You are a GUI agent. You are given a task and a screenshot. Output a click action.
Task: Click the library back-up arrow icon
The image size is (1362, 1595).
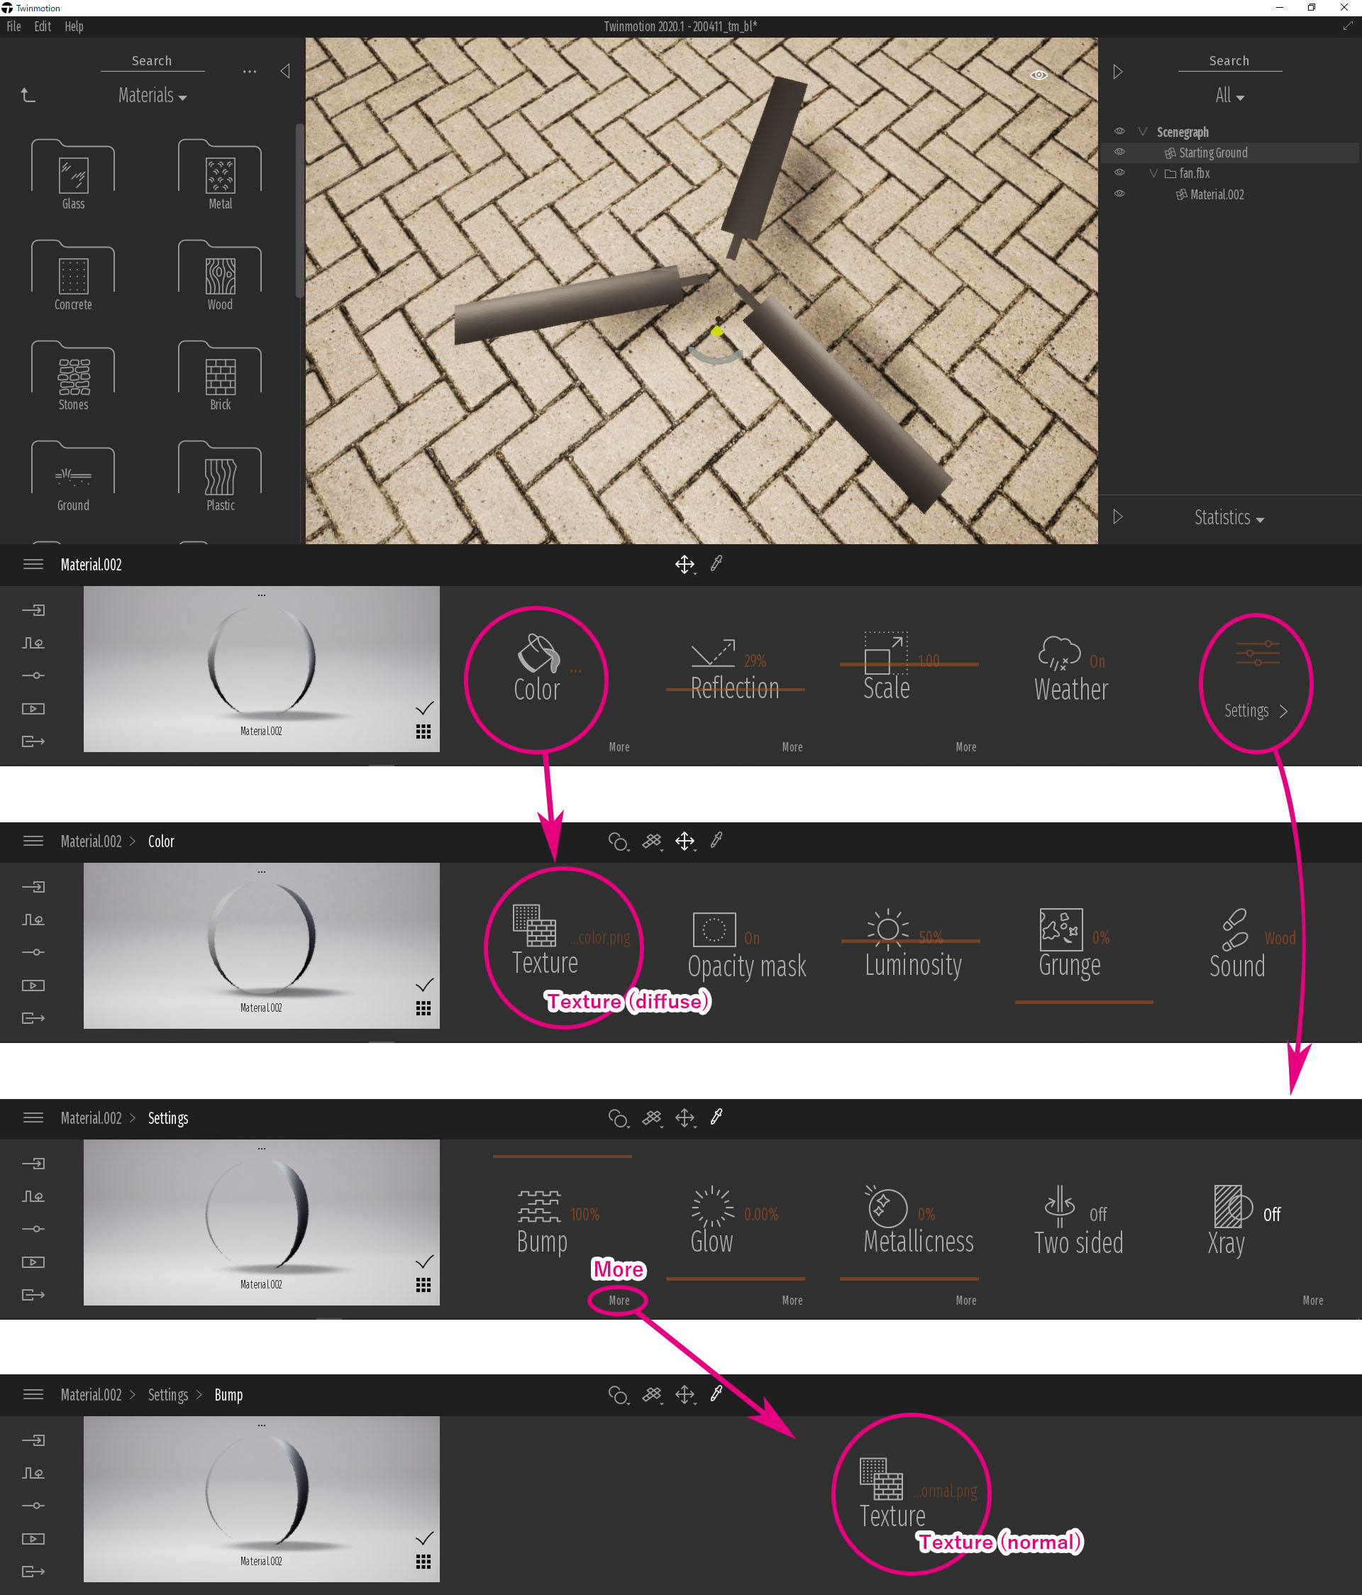coord(28,94)
